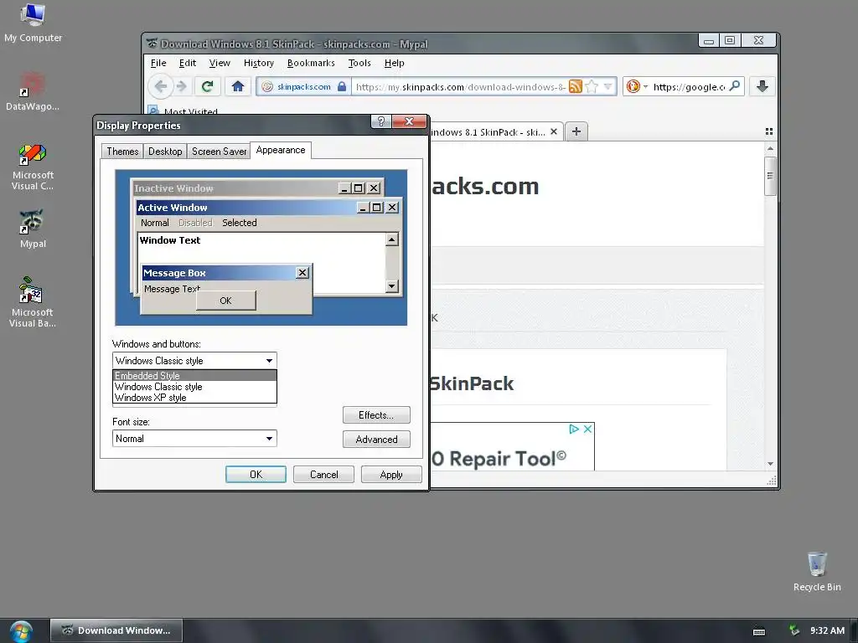This screenshot has width=858, height=643.
Task: Click the Windows Start orb
Action: 21,631
